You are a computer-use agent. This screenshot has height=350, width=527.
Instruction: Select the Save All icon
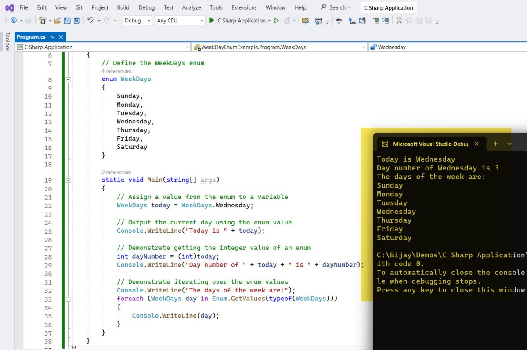pos(76,21)
